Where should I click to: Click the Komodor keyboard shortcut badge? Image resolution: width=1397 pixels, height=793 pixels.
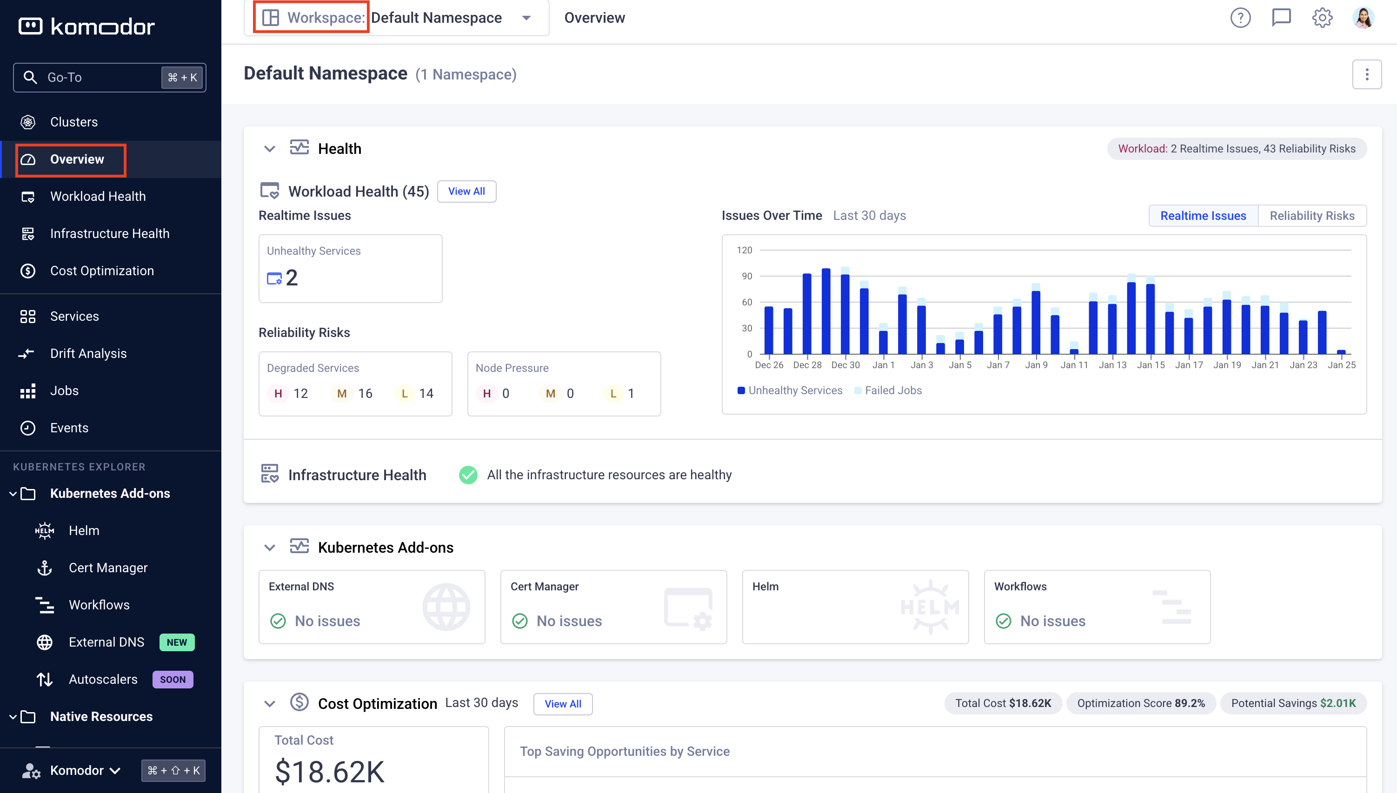point(173,770)
